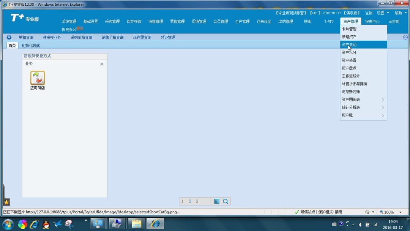The image size is (410, 231).
Task: Open the 设置 dropdown at top right
Action: [x=382, y=12]
